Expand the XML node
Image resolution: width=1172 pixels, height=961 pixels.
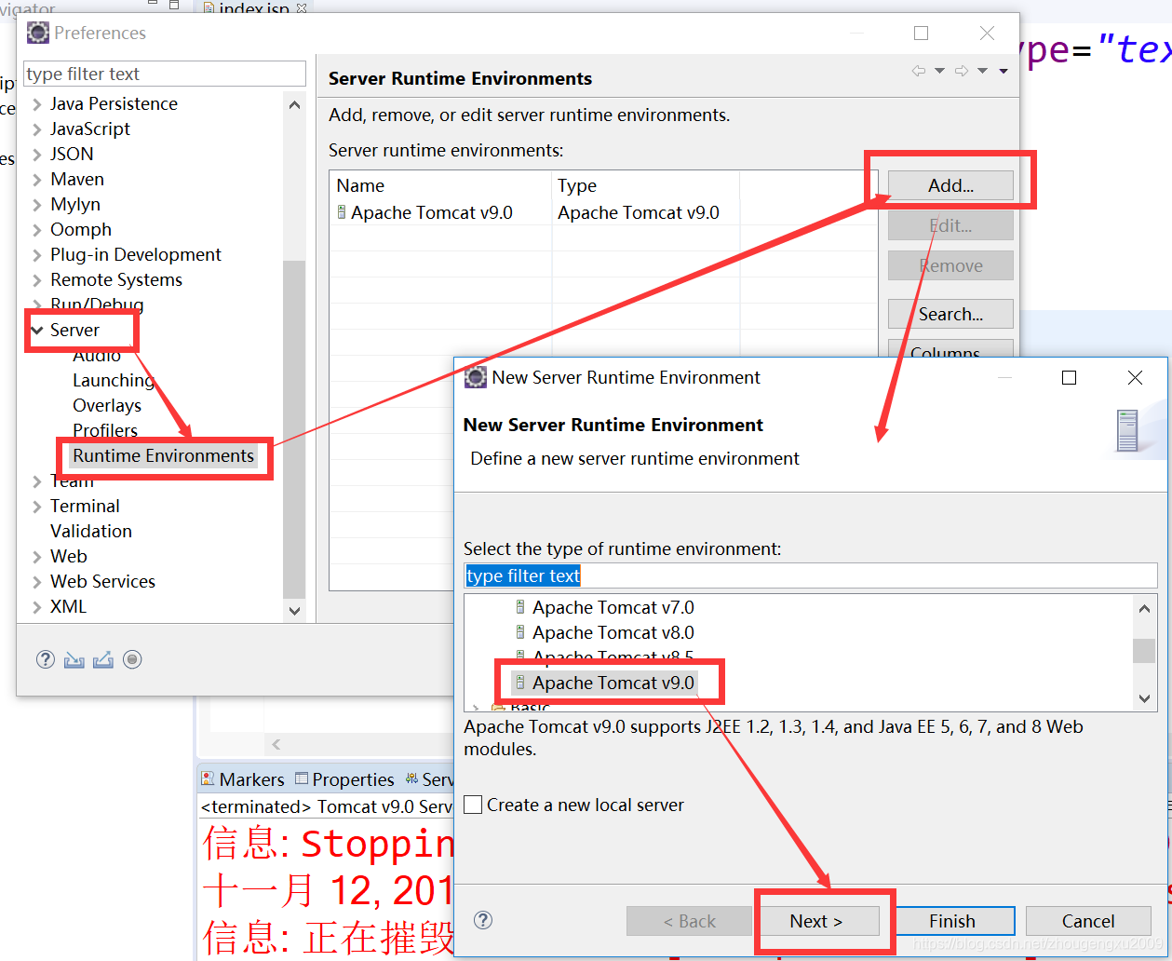pos(37,606)
